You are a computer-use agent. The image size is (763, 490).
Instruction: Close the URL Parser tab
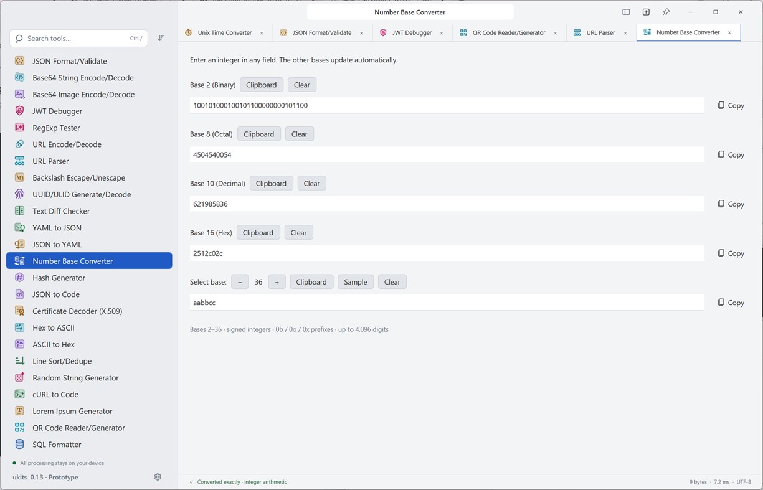(x=625, y=33)
